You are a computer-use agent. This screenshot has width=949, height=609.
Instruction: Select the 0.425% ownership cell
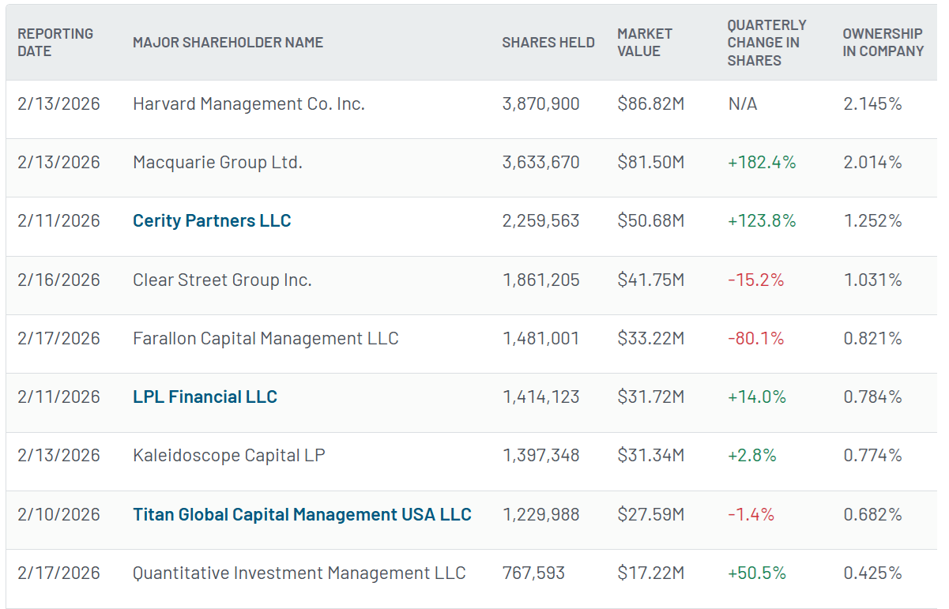coord(872,573)
